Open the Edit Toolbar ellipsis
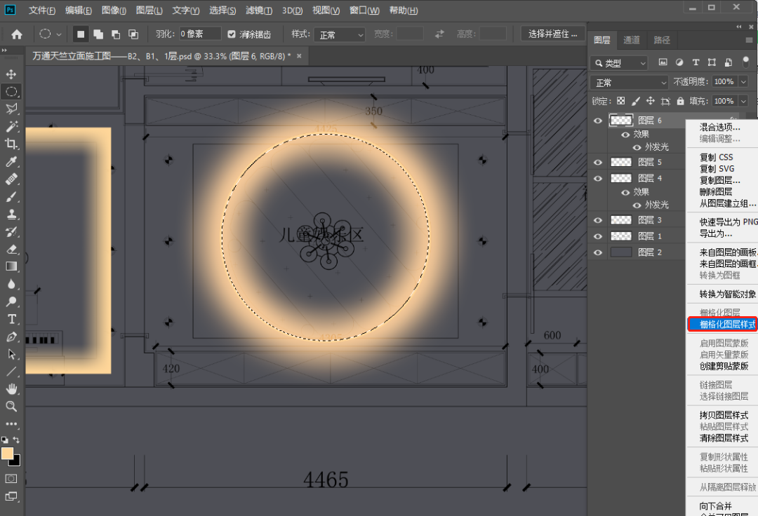 click(11, 423)
